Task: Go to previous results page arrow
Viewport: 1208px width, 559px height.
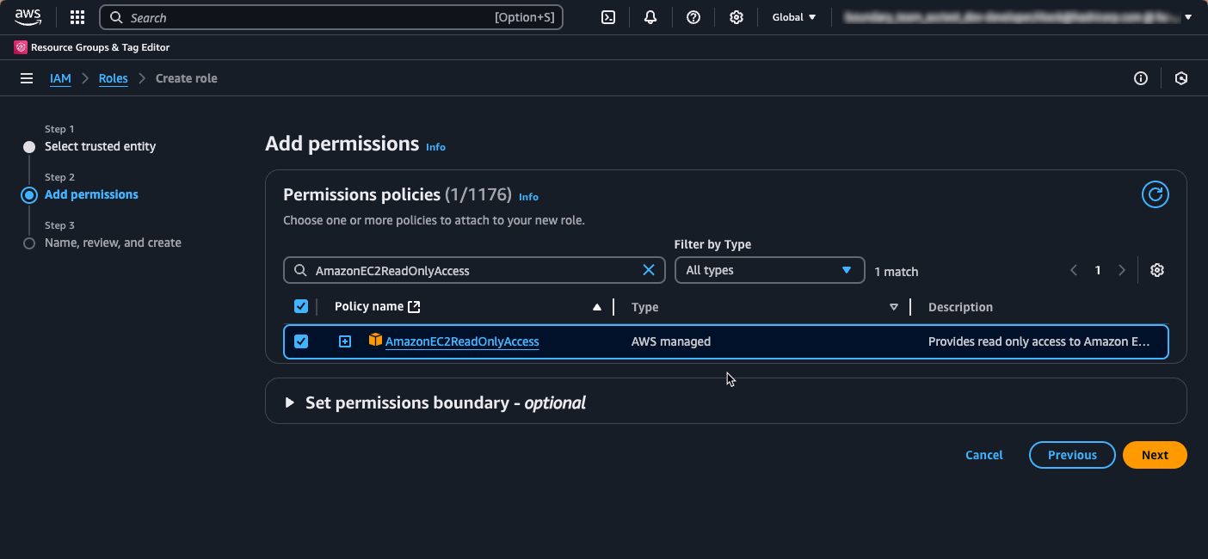Action: pos(1074,270)
